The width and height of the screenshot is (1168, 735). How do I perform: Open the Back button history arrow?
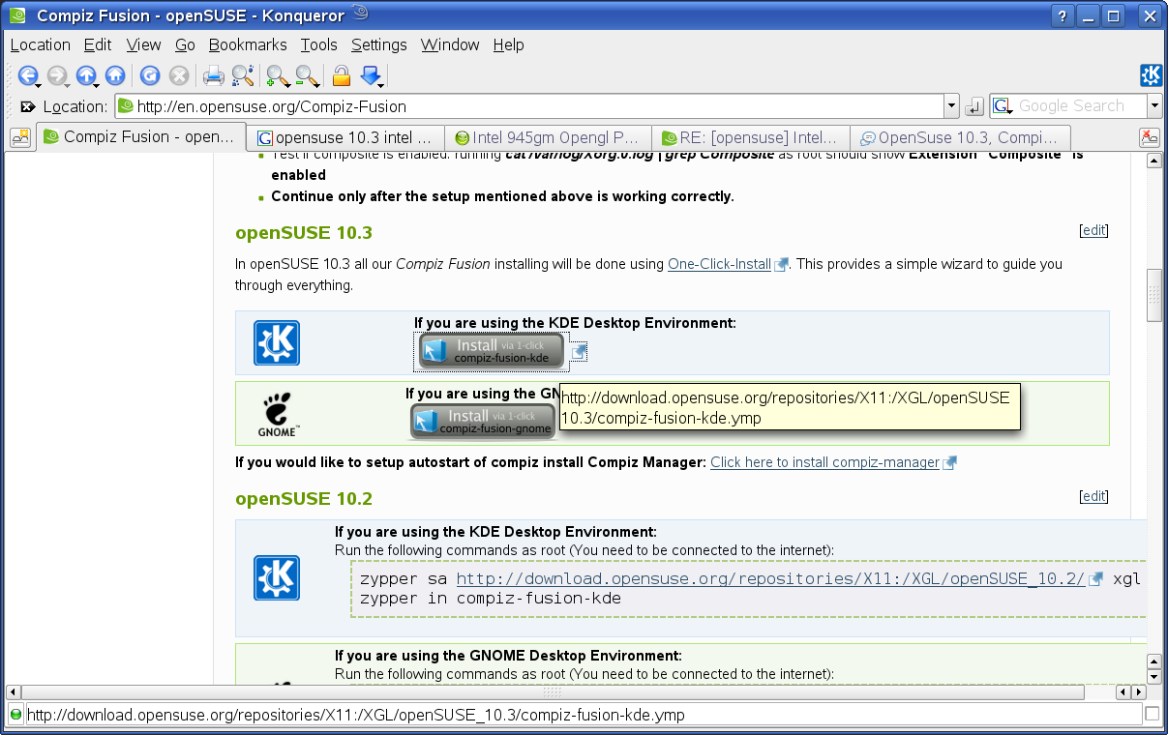coord(39,84)
